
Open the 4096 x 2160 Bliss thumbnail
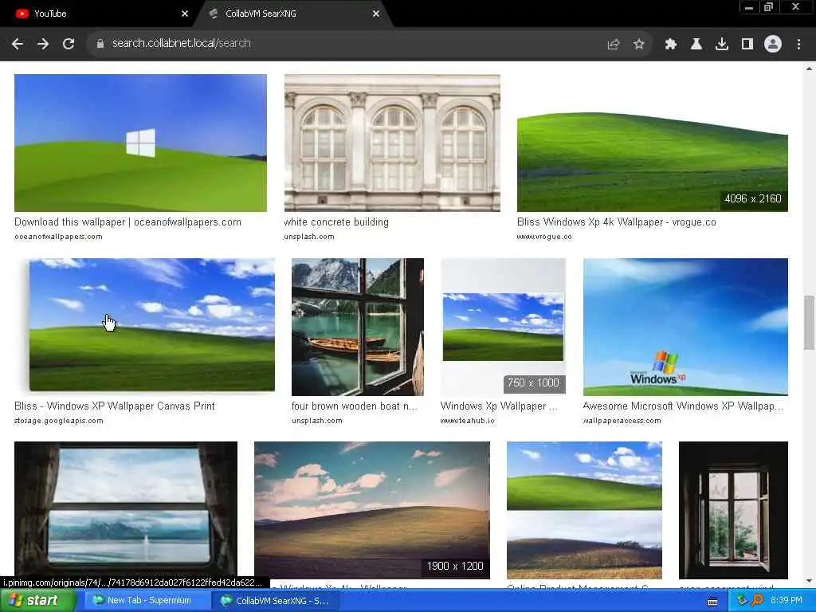point(653,143)
